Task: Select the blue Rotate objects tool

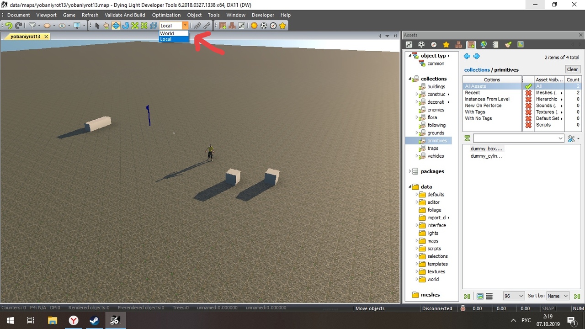Action: [125, 26]
